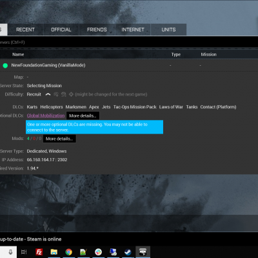Open the Remote Desktop taskbar icon
The height and width of the screenshot is (258, 258).
[x=113, y=252]
